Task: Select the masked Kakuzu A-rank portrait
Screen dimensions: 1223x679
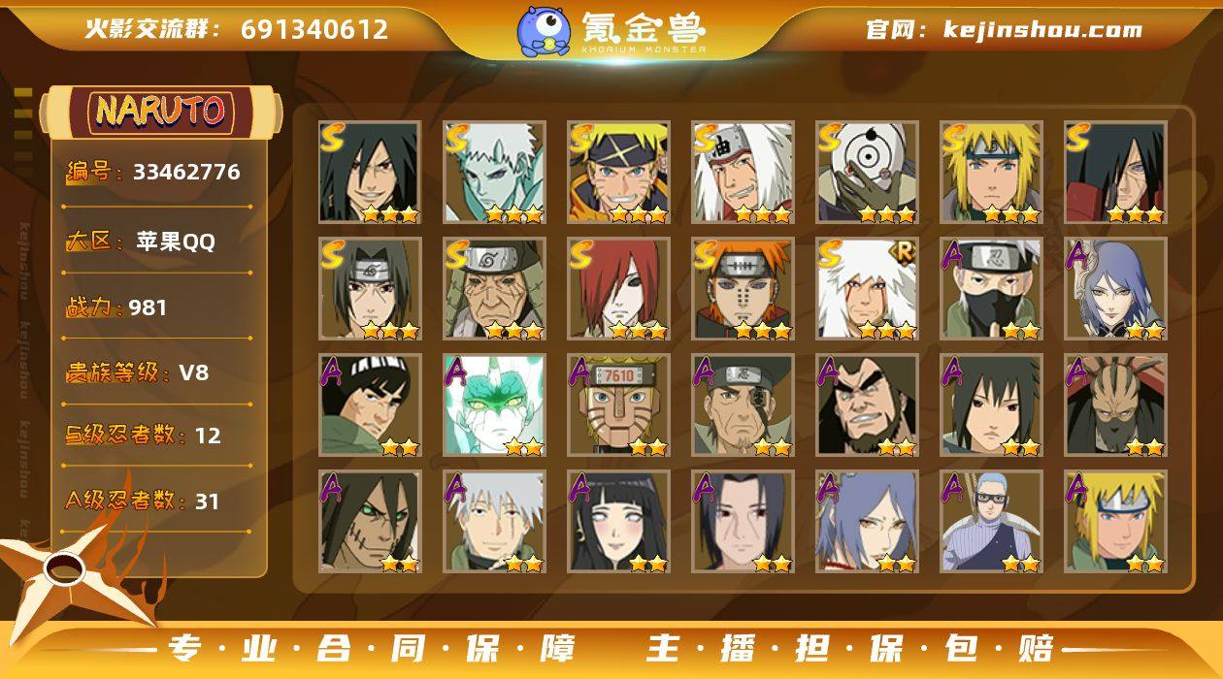Action: 1115,405
